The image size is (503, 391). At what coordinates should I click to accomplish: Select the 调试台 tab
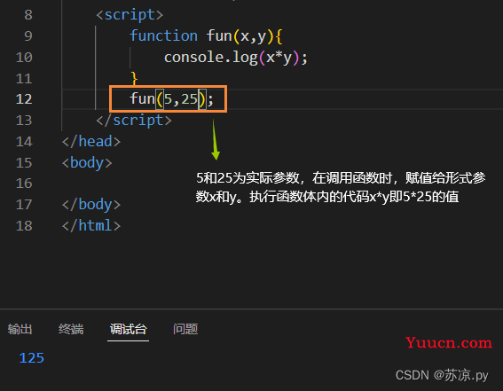tap(128, 329)
